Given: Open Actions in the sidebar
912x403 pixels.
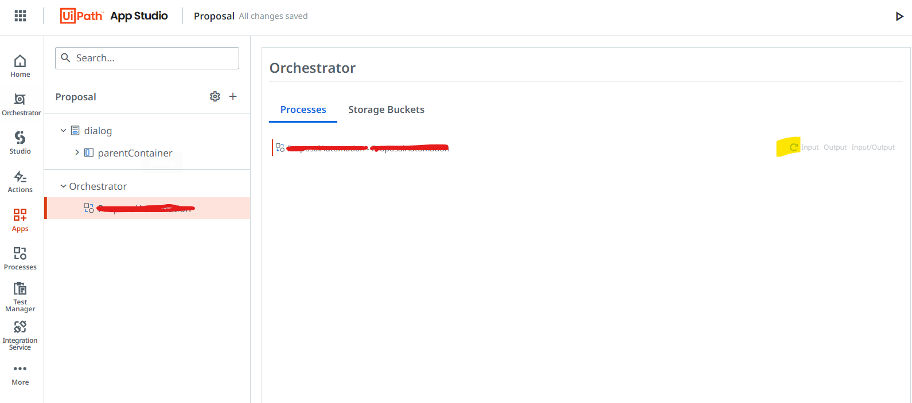Looking at the screenshot, I should 20,181.
